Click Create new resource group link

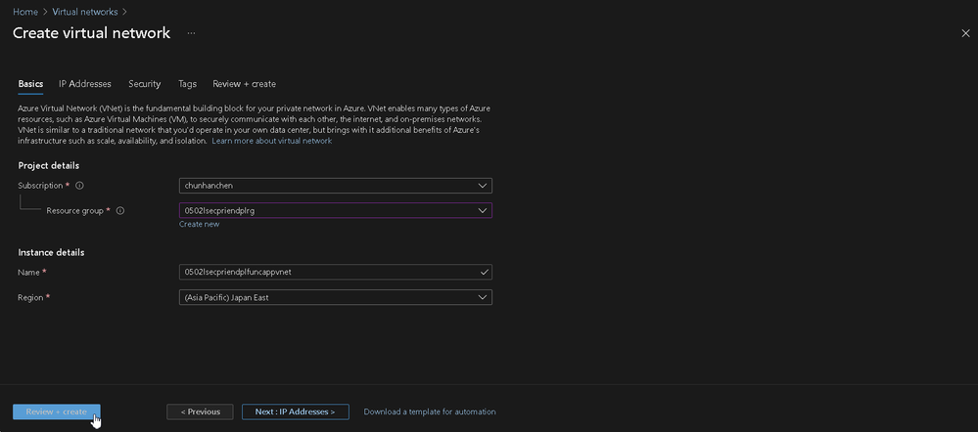[x=199, y=224]
